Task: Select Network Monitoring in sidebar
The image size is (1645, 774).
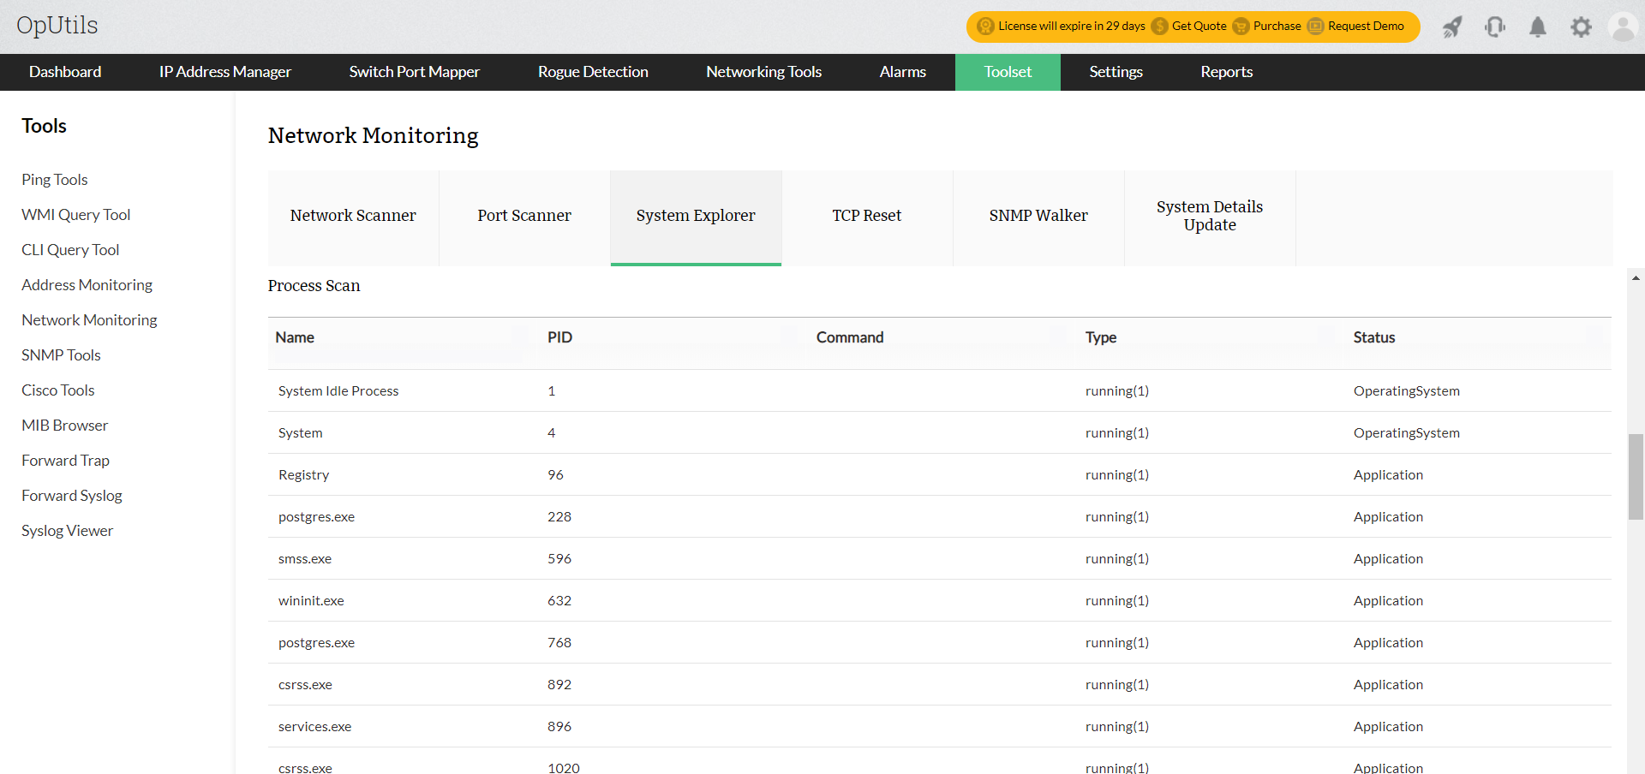Action: coord(89,320)
